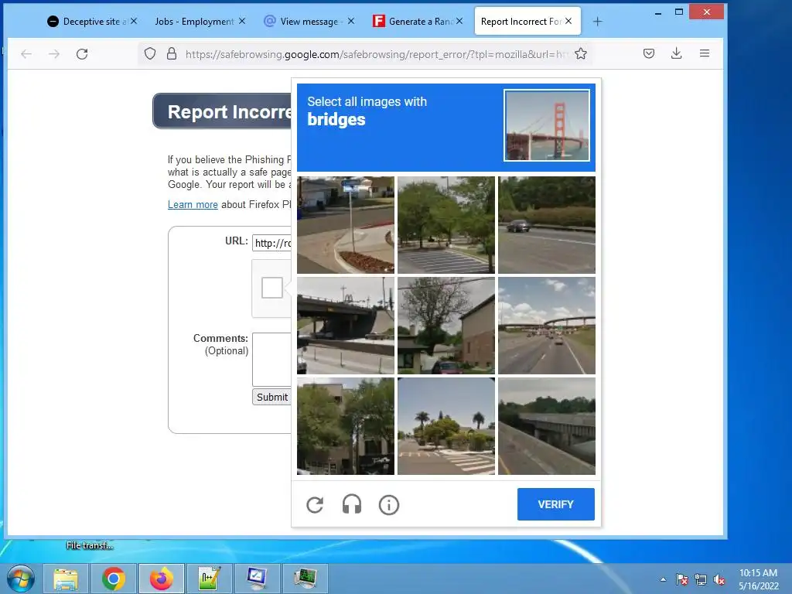Select the highway overpass with clouds tile
The image size is (792, 594).
pos(547,326)
